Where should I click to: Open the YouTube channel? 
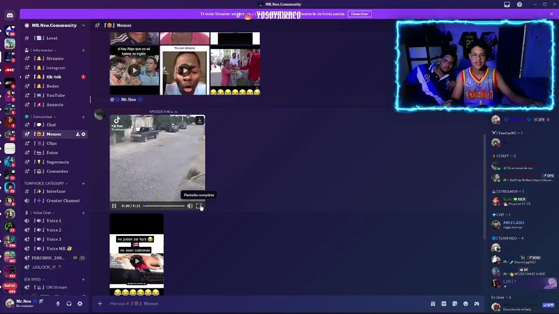coord(55,95)
